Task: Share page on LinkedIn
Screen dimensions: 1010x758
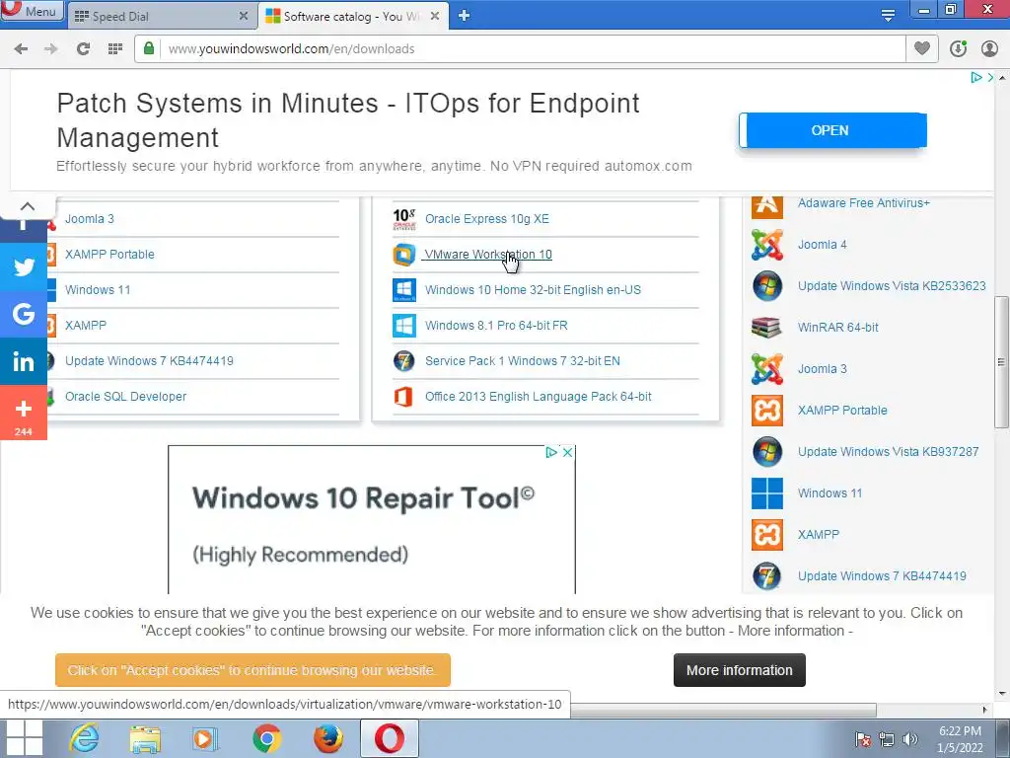Action: pyautogui.click(x=24, y=361)
